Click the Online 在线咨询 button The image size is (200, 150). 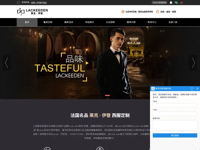point(159,2)
